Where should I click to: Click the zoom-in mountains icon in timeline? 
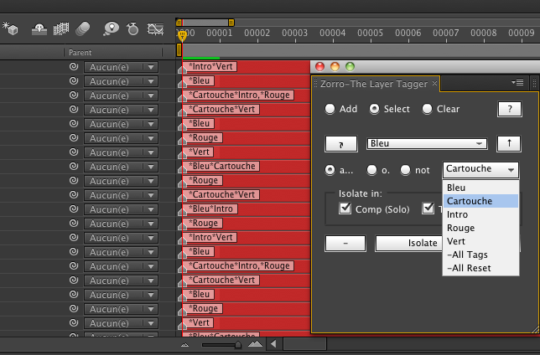pyautogui.click(x=255, y=343)
